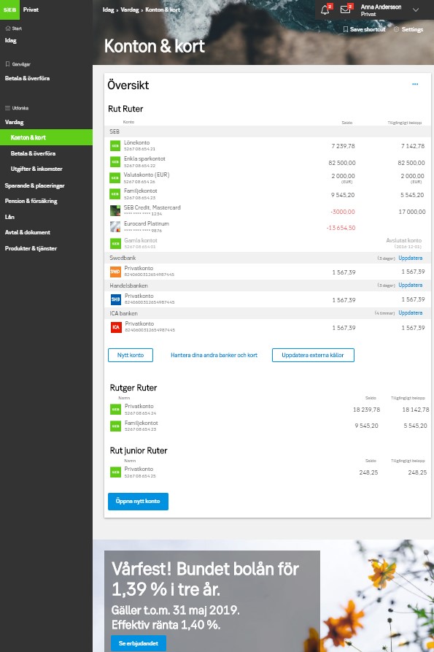Open the notifications bell icon

(325, 10)
